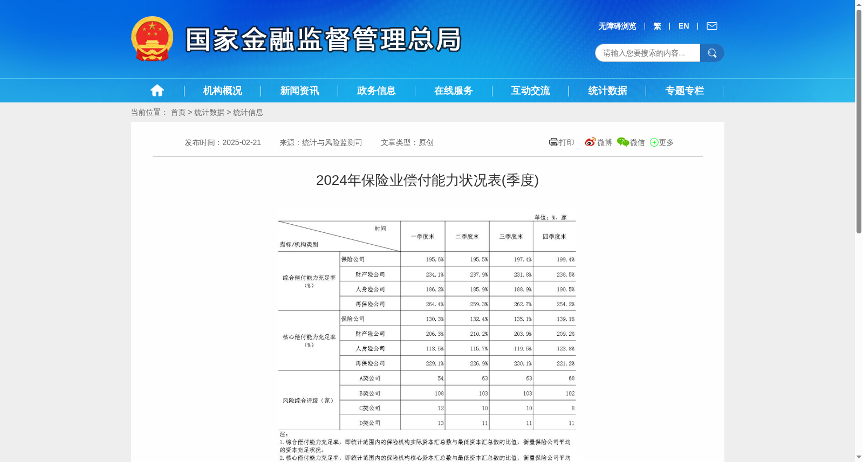Open 政务信息 menu
This screenshot has width=863, height=462.
click(376, 91)
